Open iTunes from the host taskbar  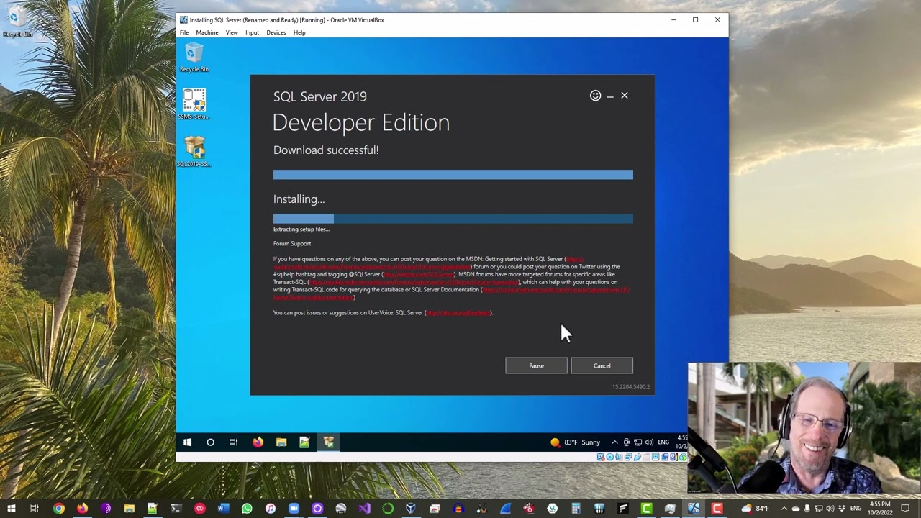(x=270, y=509)
